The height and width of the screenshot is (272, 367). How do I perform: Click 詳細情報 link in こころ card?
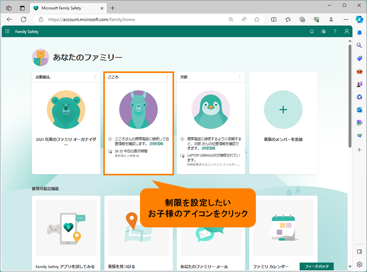pyautogui.click(x=156, y=144)
